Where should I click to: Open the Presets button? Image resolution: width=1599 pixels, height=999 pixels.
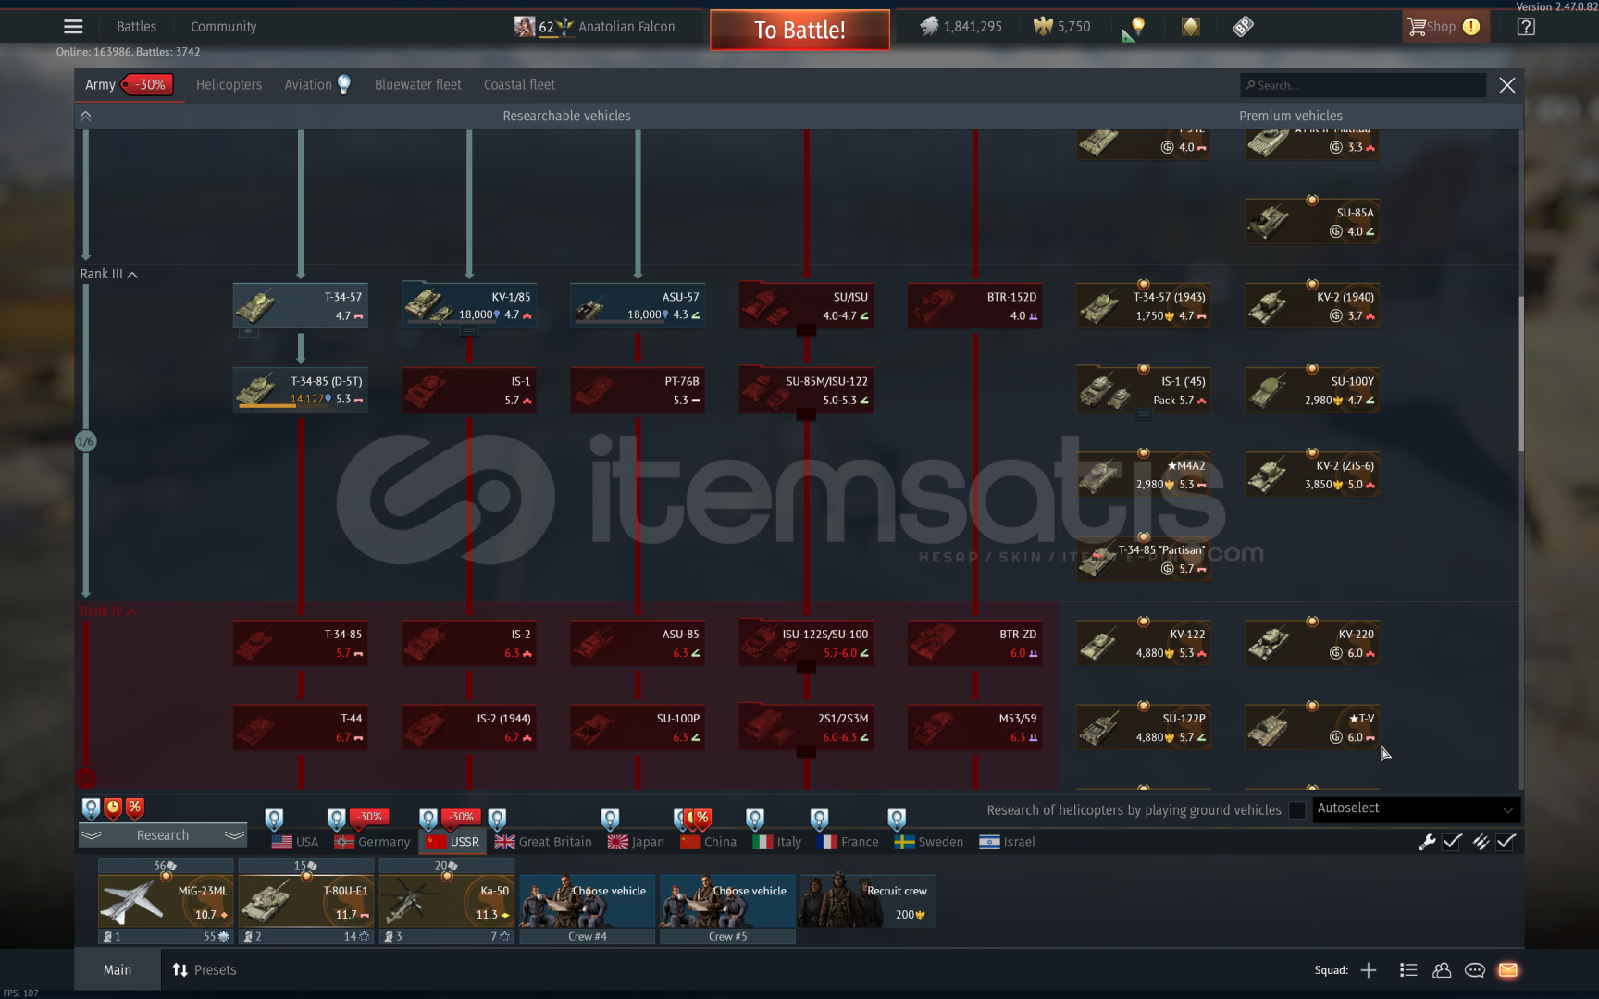click(205, 970)
